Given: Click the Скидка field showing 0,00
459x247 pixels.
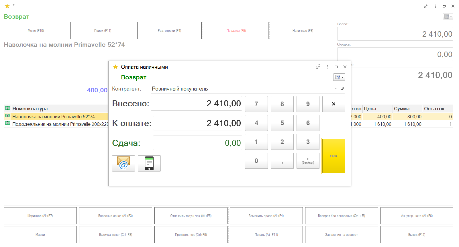Looking at the screenshot, I should pos(395,54).
